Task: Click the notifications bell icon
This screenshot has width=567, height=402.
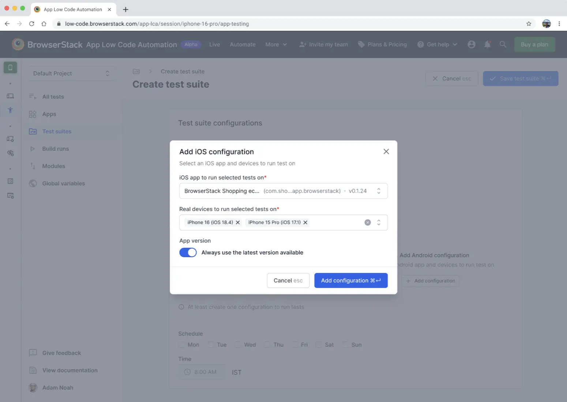Action: [487, 44]
